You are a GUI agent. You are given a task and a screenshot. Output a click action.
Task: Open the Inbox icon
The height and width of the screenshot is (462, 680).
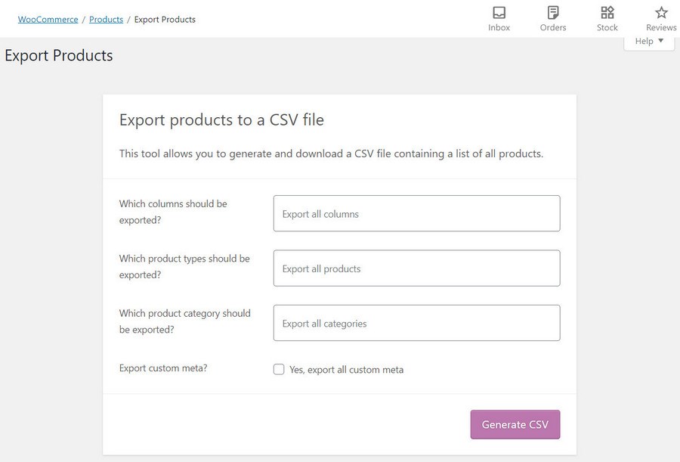[499, 13]
